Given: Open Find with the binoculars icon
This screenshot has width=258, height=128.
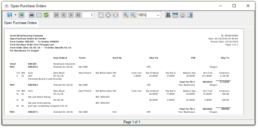Looking at the screenshot, I should pos(168,15).
